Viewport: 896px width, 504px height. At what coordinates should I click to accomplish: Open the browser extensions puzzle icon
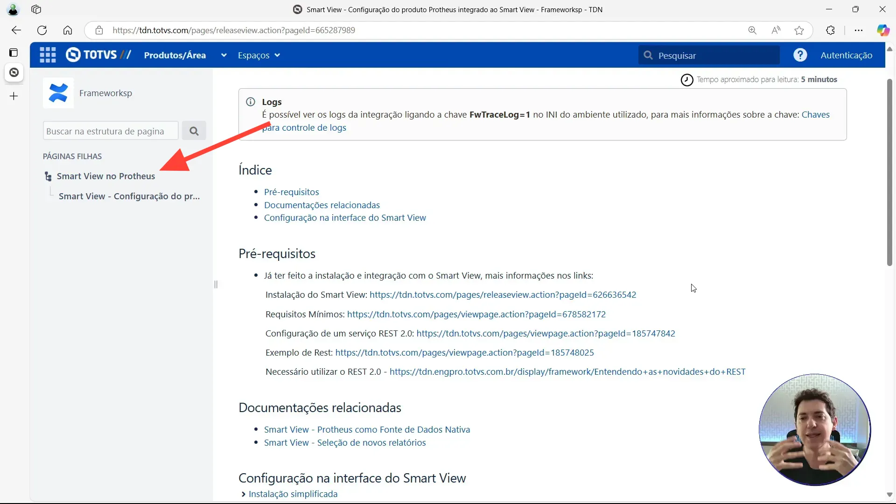(x=831, y=30)
